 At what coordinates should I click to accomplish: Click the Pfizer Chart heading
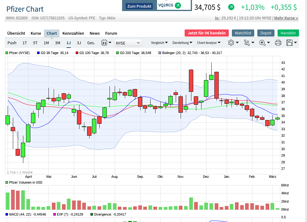tap(25, 9)
